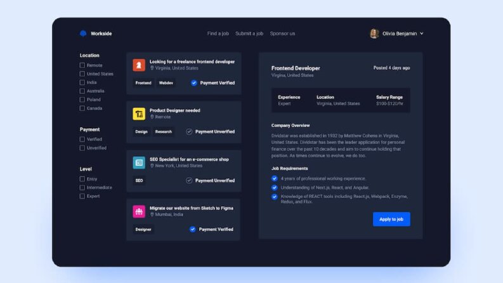Open the Sponsor us page
Image resolution: width=503 pixels, height=283 pixels.
(282, 34)
